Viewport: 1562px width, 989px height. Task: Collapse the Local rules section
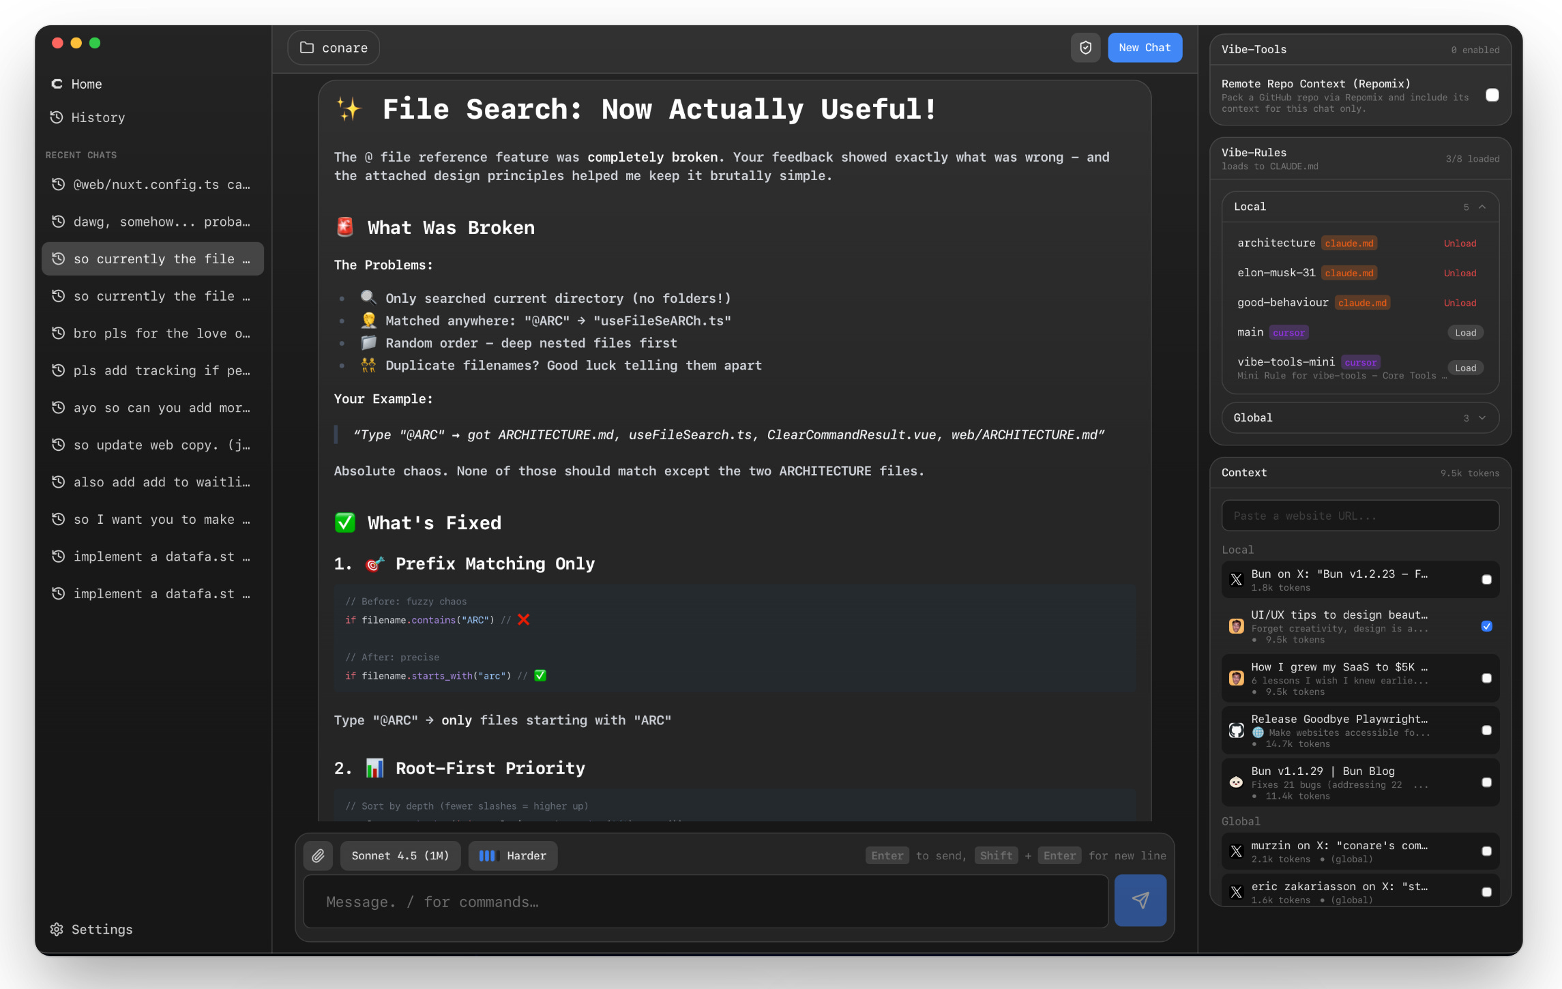tap(1482, 207)
